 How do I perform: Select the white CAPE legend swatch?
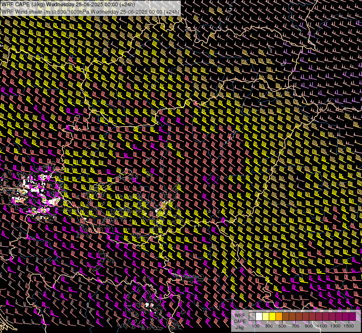pos(259,317)
